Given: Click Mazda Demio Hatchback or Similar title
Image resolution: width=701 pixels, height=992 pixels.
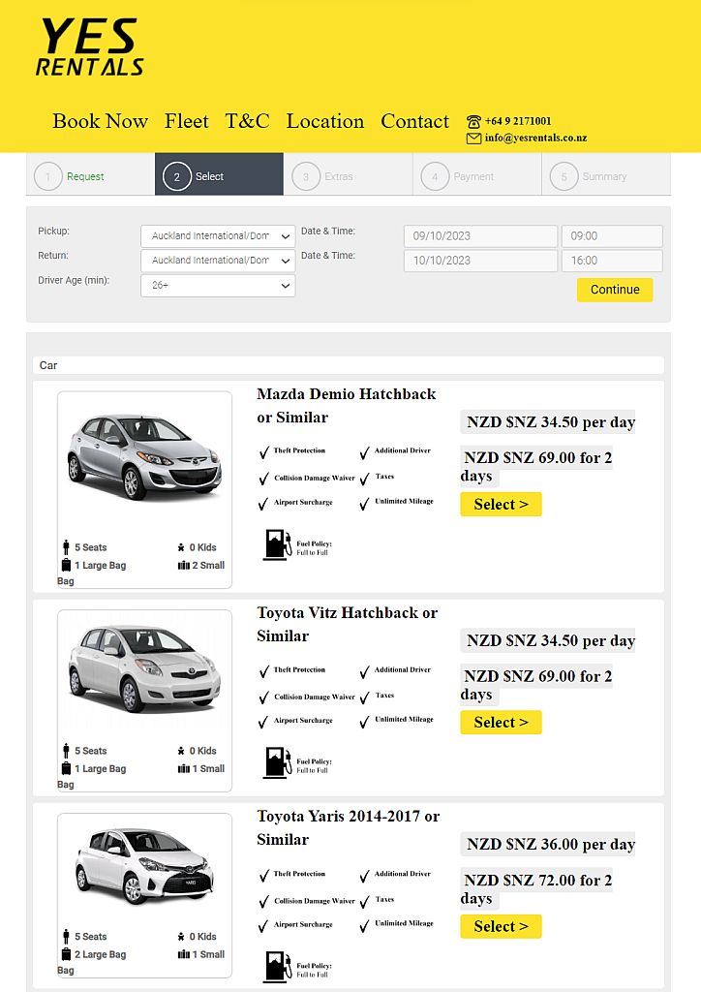Looking at the screenshot, I should click(x=346, y=406).
